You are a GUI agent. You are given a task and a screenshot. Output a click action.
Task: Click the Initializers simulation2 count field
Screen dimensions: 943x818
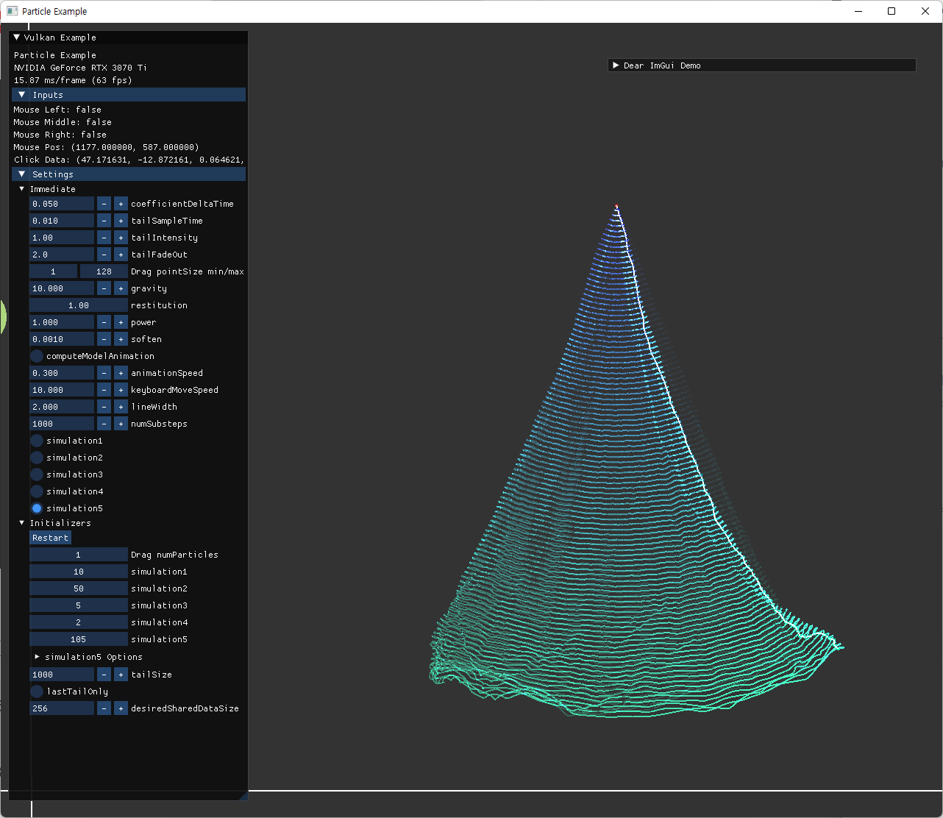(79, 588)
